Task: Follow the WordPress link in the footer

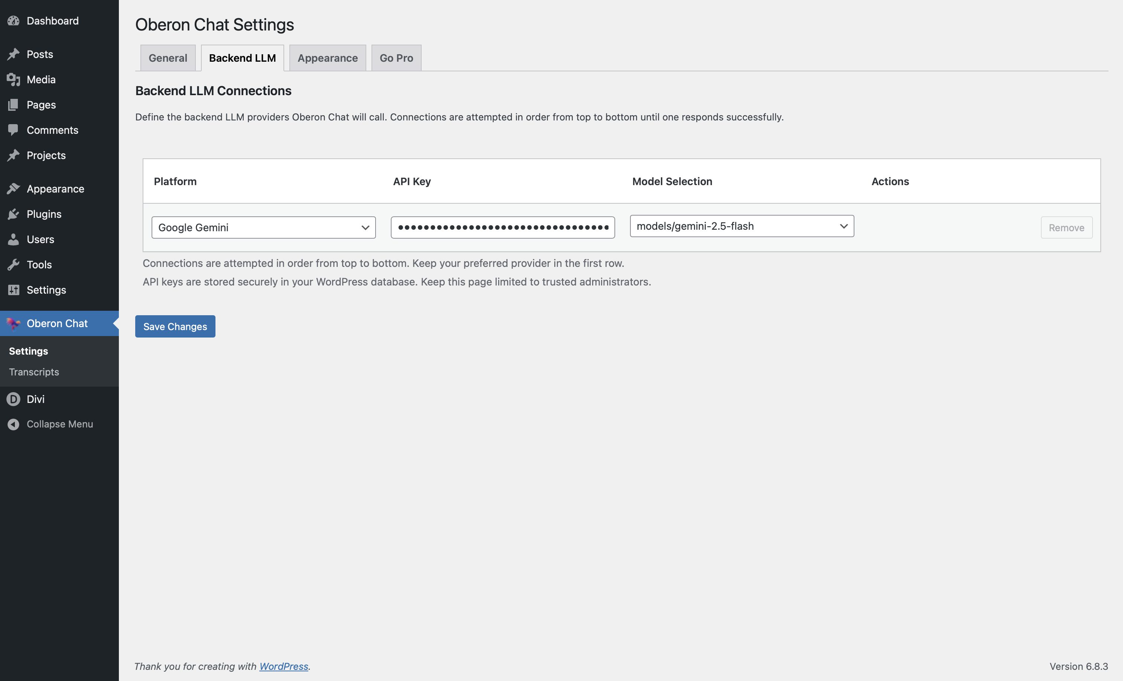Action: (283, 666)
